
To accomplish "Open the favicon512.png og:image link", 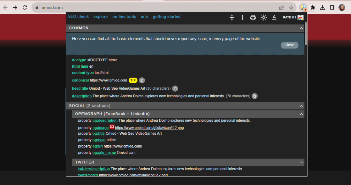I will [x=149, y=127].
